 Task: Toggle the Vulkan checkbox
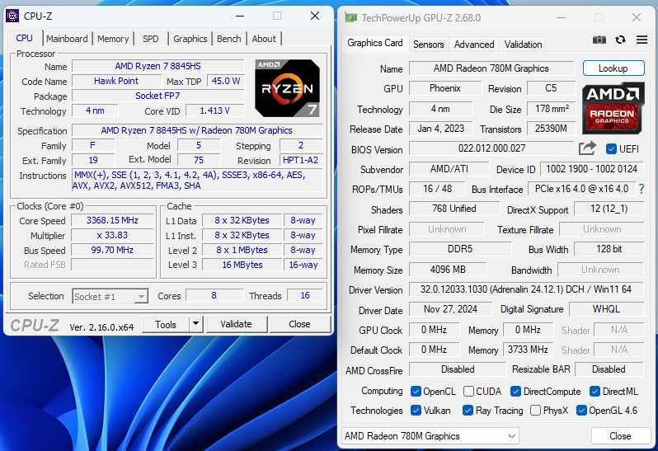[416, 410]
